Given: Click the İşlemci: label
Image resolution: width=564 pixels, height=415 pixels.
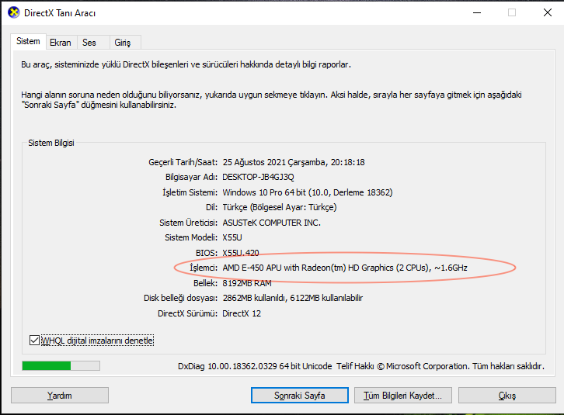Looking at the screenshot, I should pyautogui.click(x=204, y=268).
